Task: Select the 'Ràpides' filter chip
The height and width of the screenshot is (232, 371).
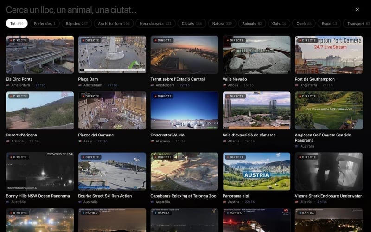Action: pyautogui.click(x=77, y=24)
